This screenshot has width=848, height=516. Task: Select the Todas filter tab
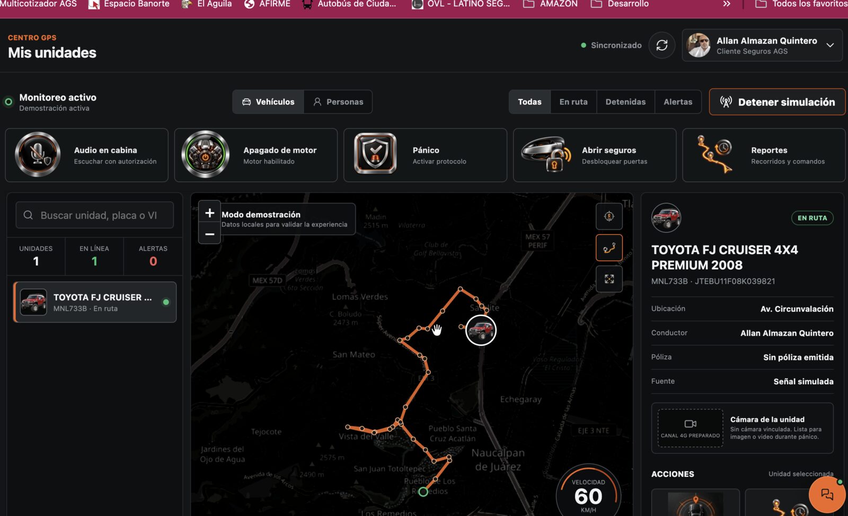(x=529, y=102)
